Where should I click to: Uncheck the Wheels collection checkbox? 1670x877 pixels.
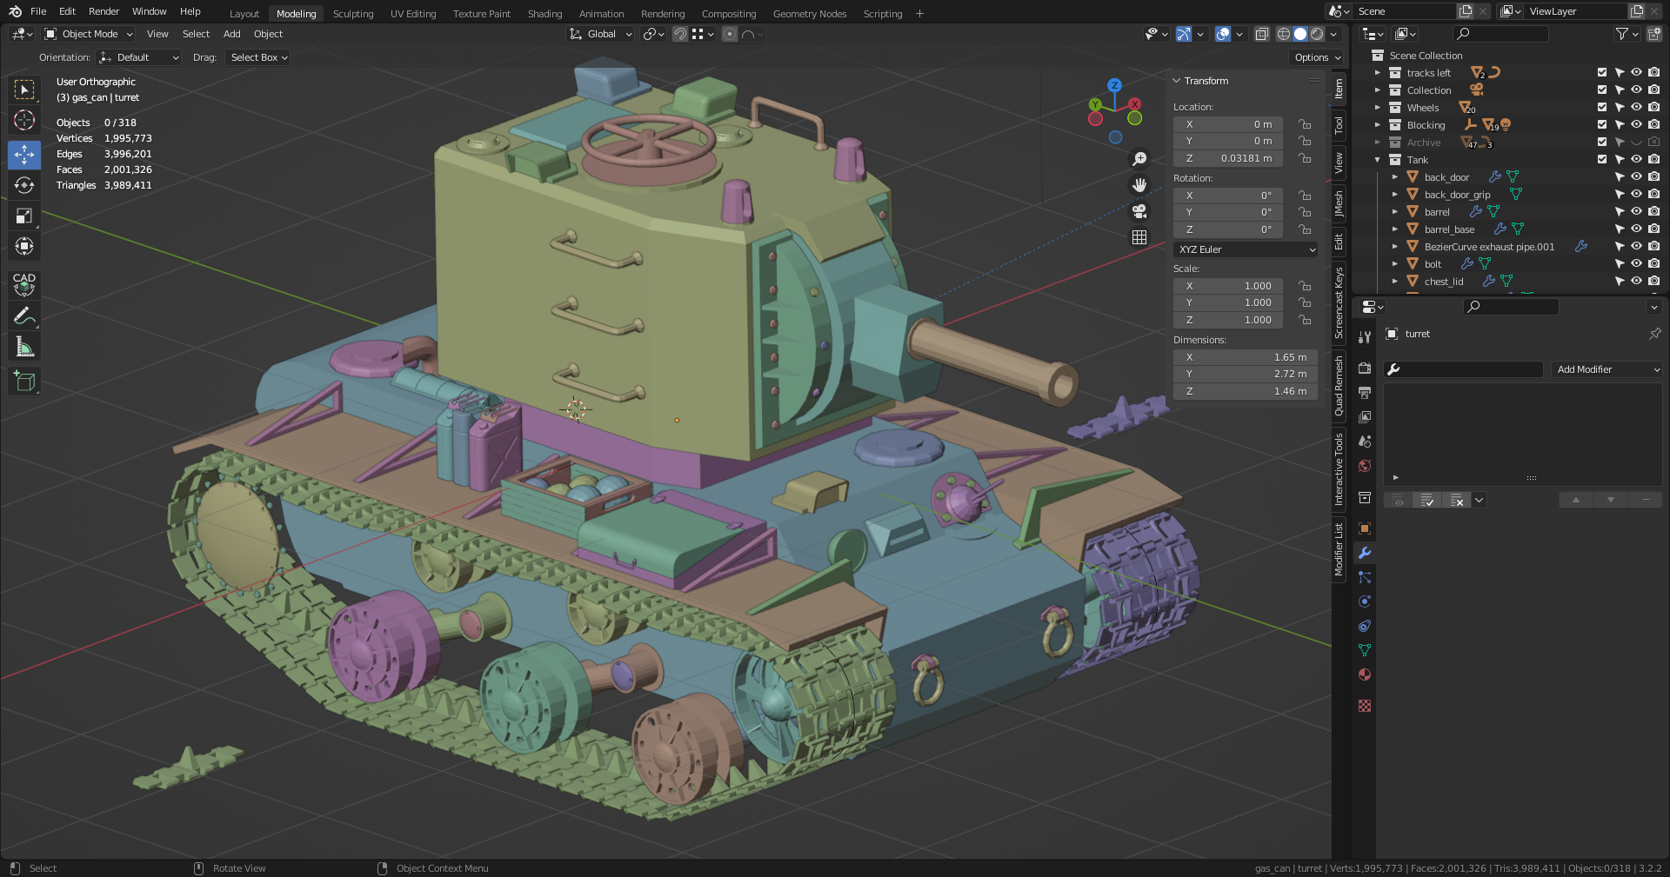pyautogui.click(x=1602, y=108)
